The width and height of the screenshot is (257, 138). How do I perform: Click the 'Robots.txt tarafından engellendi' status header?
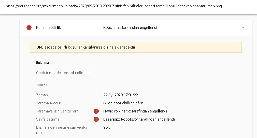pos(130,28)
